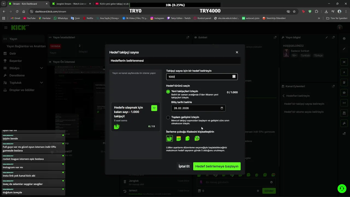This screenshot has height=197, width=350.
Task: Click the pencil icon in right rail
Action: [x=344, y=49]
